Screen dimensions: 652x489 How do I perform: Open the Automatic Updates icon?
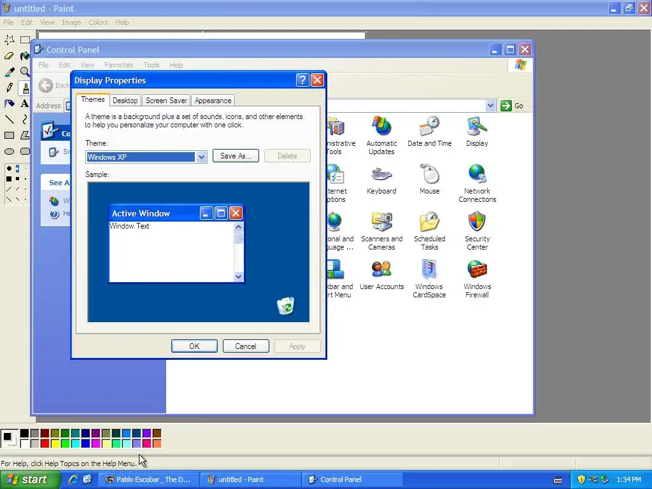pos(381,136)
